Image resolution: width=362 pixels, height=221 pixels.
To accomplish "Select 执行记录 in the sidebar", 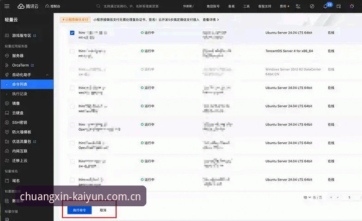I will (19, 94).
